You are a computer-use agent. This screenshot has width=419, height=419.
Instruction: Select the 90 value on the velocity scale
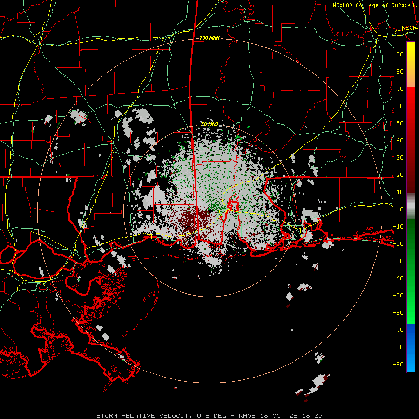(x=400, y=54)
